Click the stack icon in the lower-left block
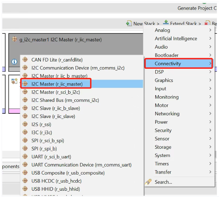Screen dimensions: 219x197 click(x=15, y=81)
